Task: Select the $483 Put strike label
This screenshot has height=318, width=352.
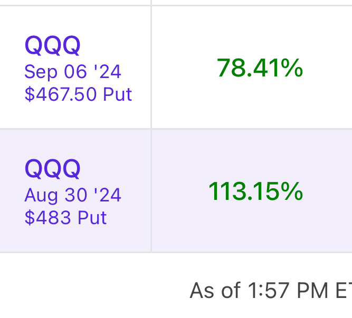Action: 65,218
